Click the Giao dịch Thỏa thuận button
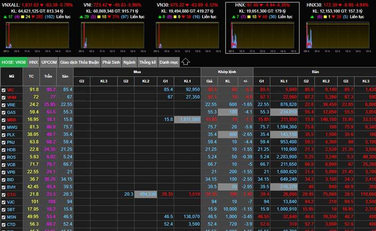This screenshot has height=231, width=376. pyautogui.click(x=79, y=62)
